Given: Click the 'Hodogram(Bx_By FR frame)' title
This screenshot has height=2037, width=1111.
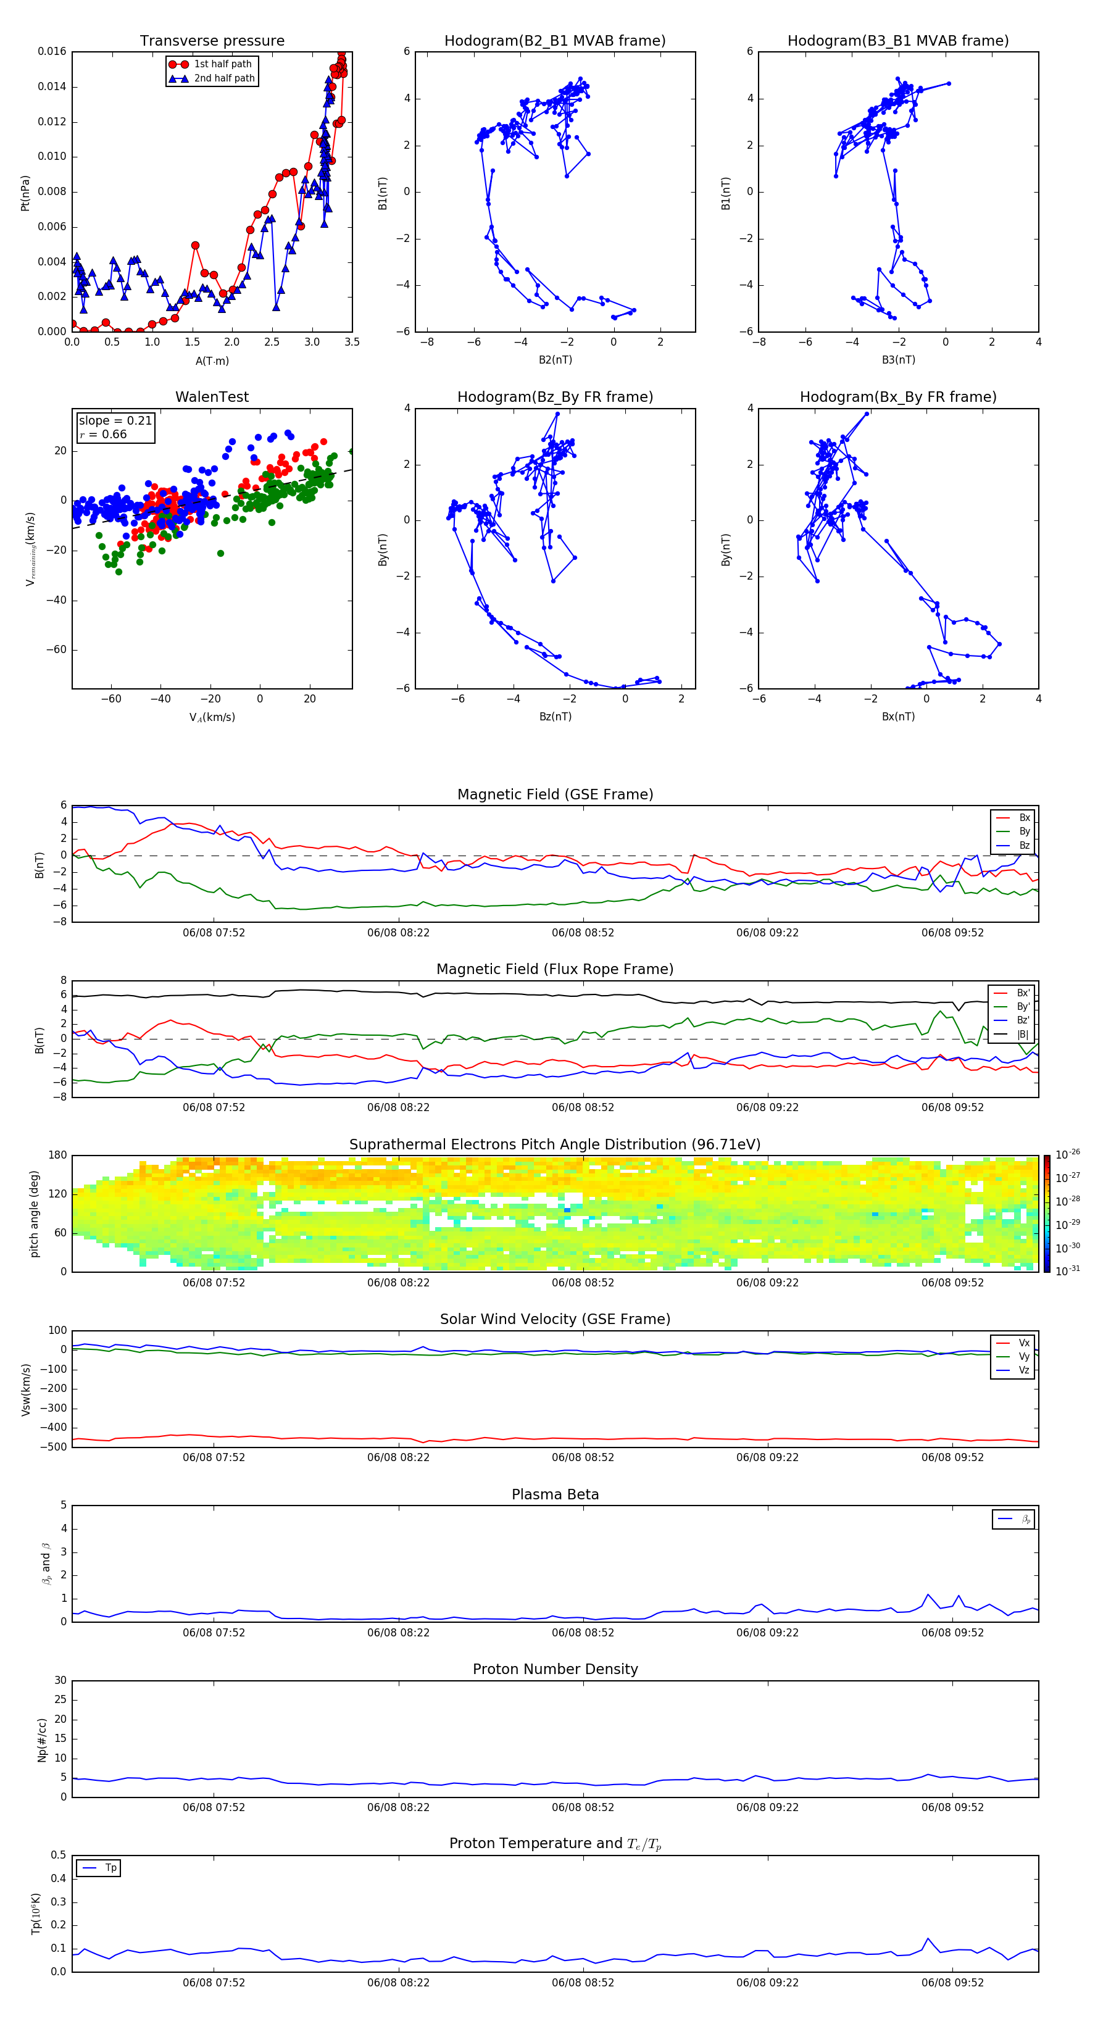Looking at the screenshot, I should [x=898, y=397].
